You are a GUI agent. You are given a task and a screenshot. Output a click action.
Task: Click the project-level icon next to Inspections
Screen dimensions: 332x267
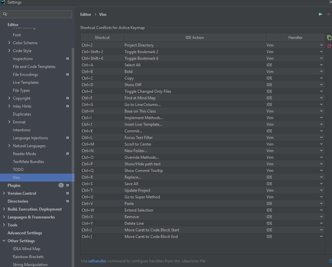point(67,59)
